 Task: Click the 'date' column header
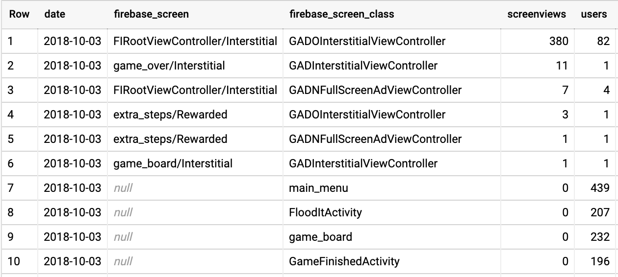[x=54, y=14]
